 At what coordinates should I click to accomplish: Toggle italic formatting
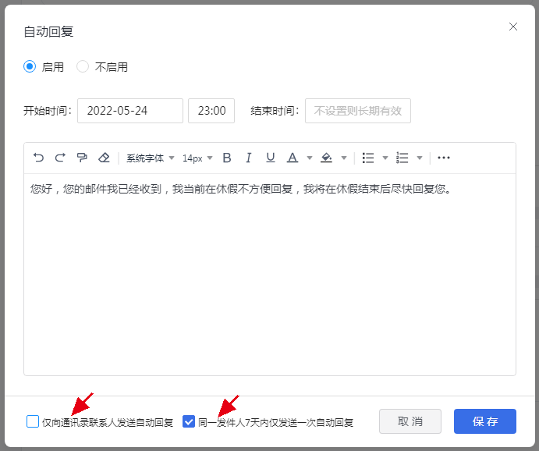point(249,158)
